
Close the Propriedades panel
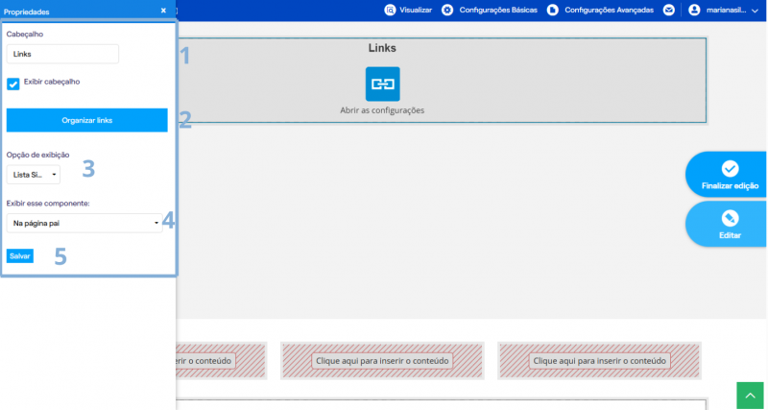(163, 11)
